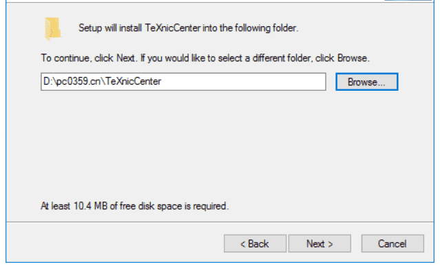Click the free disk space requirement text
Image resolution: width=440 pixels, height=269 pixels.
(x=135, y=206)
